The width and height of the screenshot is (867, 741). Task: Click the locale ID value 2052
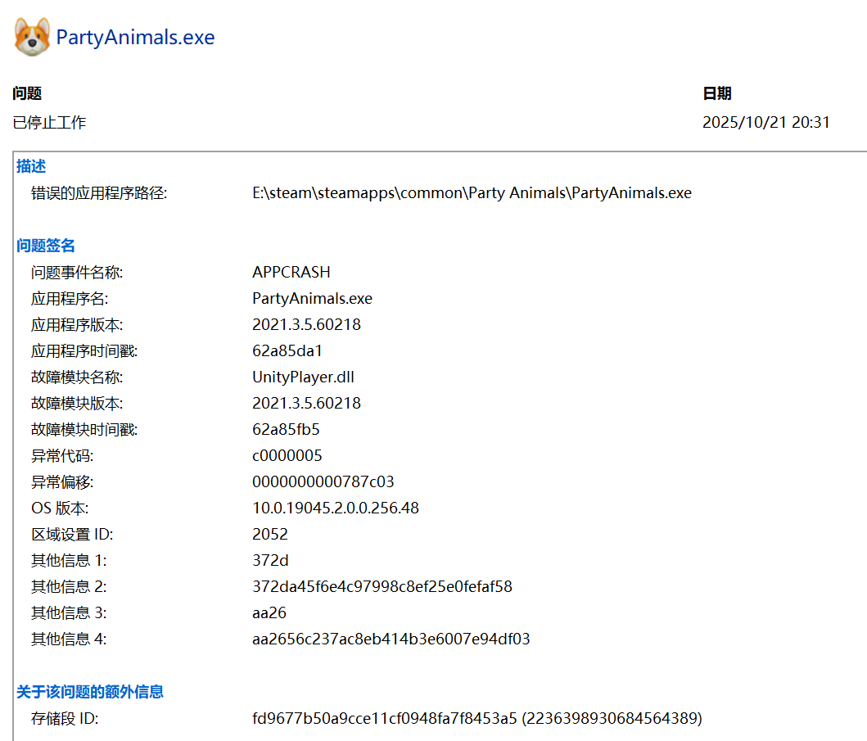click(x=270, y=534)
